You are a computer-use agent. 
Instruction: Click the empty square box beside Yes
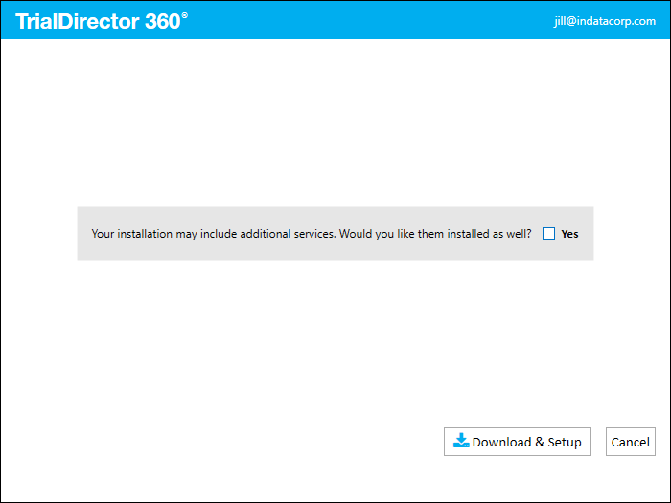click(x=548, y=234)
